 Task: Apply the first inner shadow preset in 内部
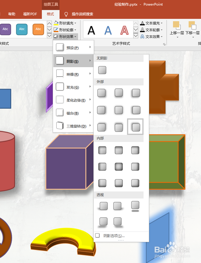102,150
